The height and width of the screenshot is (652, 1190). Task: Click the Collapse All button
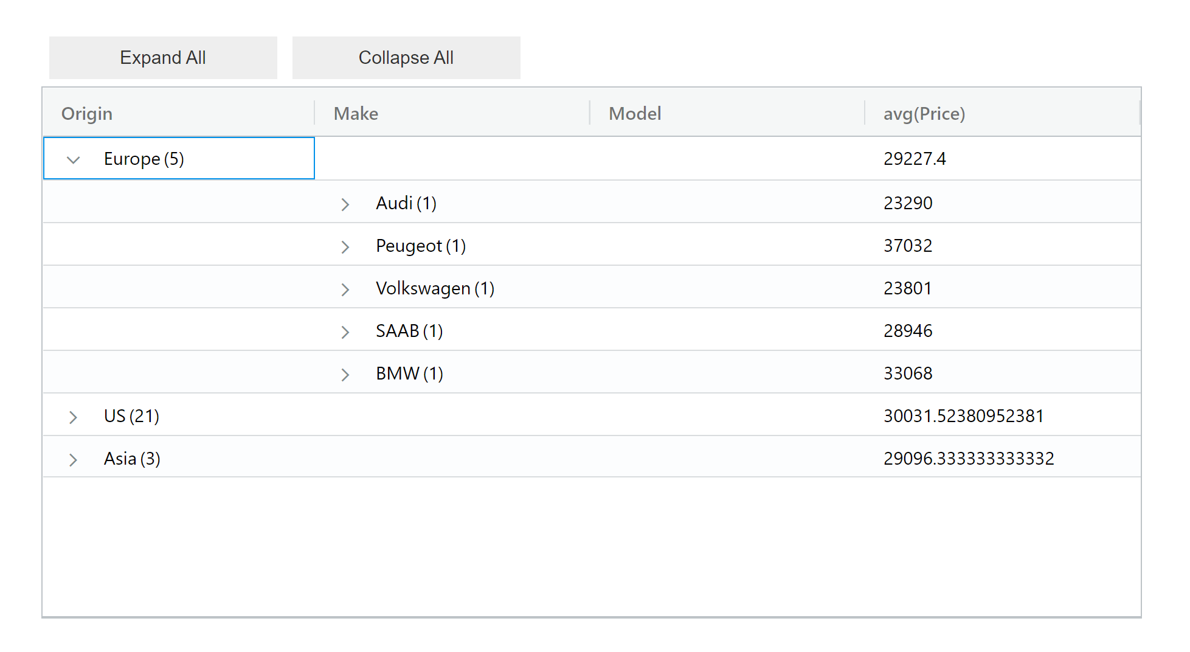pyautogui.click(x=406, y=57)
